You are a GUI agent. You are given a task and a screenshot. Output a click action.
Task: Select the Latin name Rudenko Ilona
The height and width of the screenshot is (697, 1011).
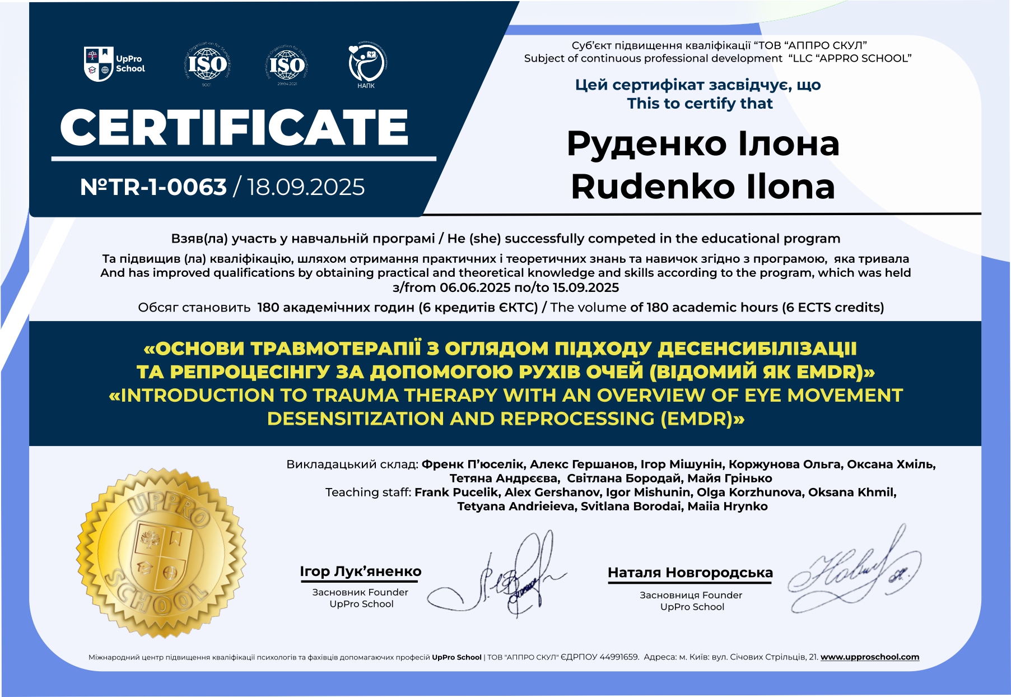[x=703, y=187]
